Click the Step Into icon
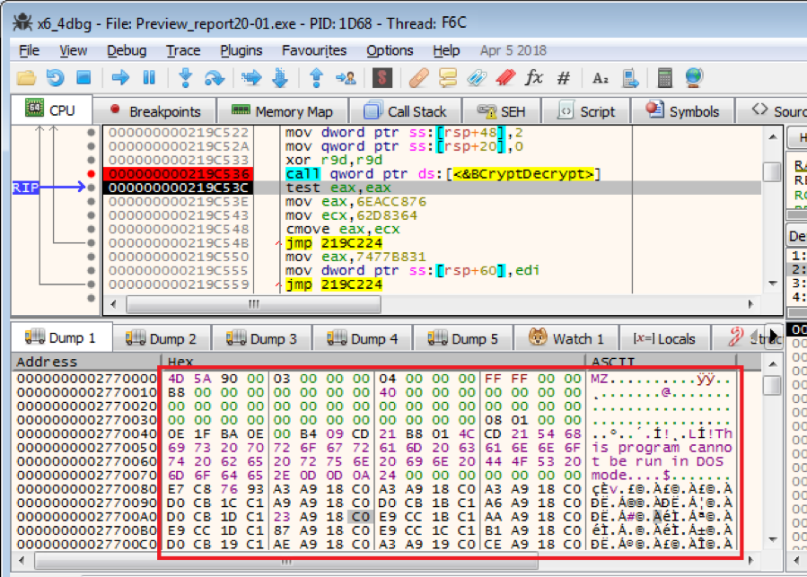The image size is (807, 577). pos(186,78)
